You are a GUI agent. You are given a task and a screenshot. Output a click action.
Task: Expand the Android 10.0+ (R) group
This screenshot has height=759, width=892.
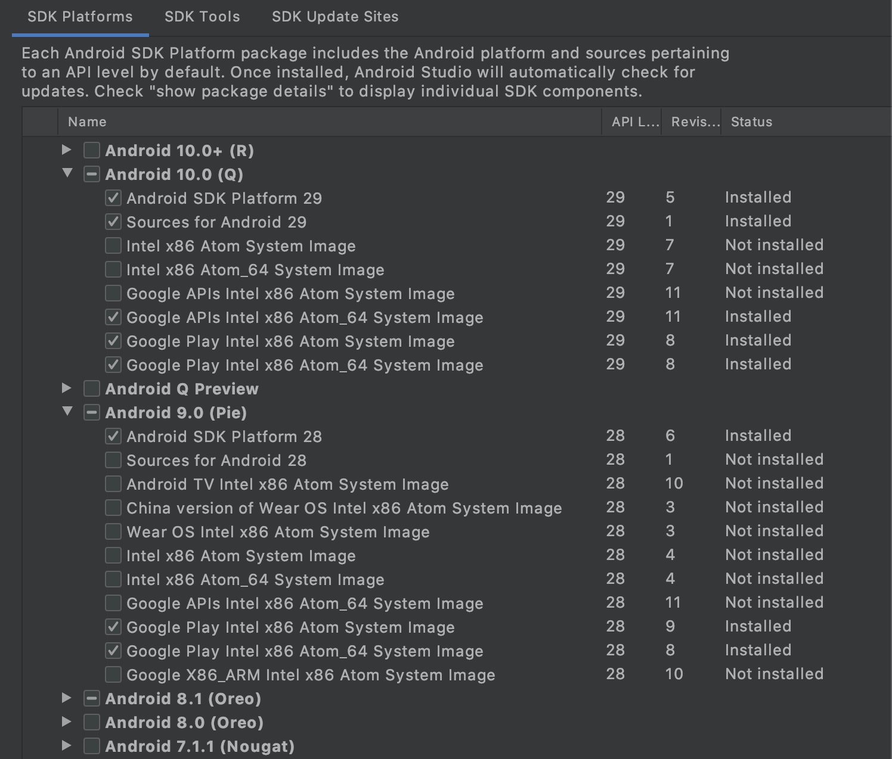point(67,150)
